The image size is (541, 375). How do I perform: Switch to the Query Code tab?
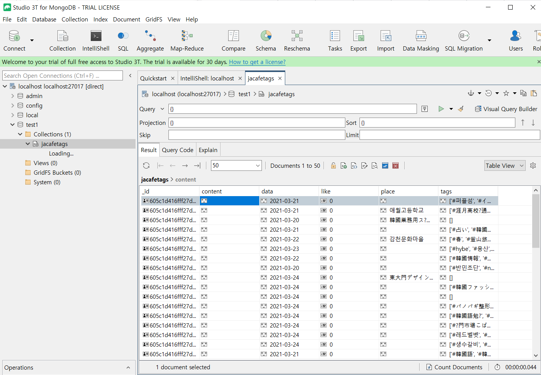pyautogui.click(x=178, y=150)
